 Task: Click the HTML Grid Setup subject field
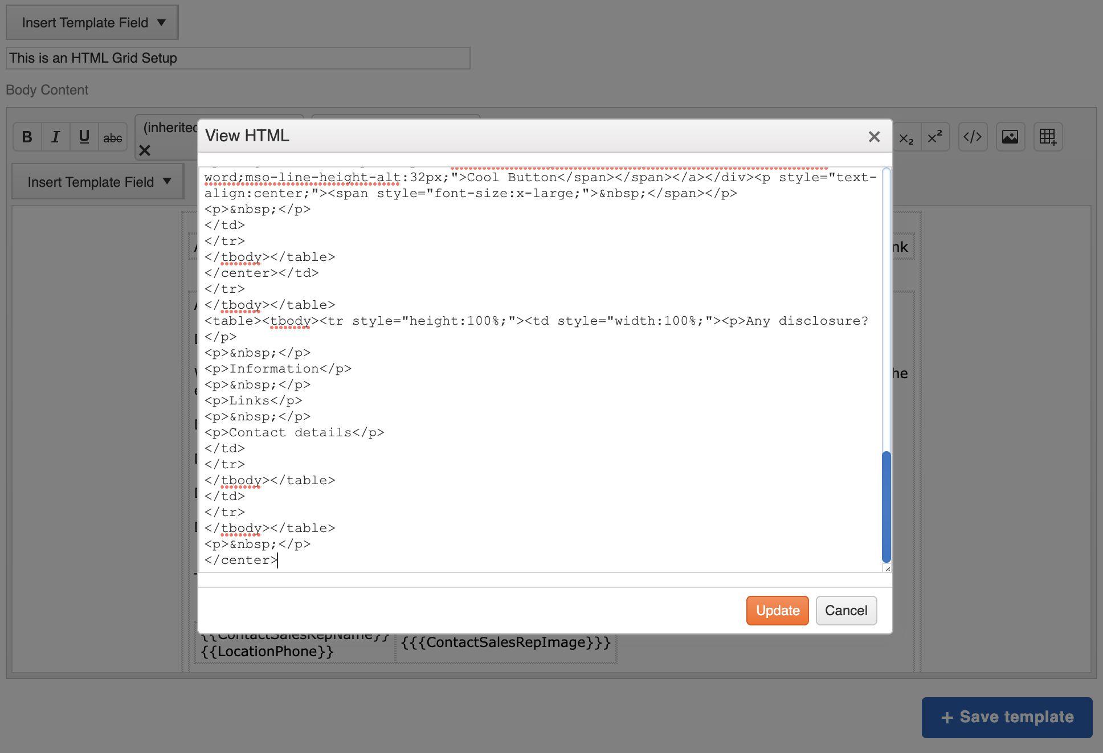tap(238, 58)
